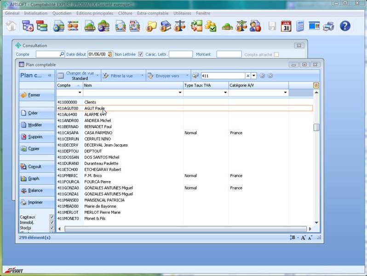Click the horizontal scrollbar bar under the list
The image size is (367, 276).
185,229
